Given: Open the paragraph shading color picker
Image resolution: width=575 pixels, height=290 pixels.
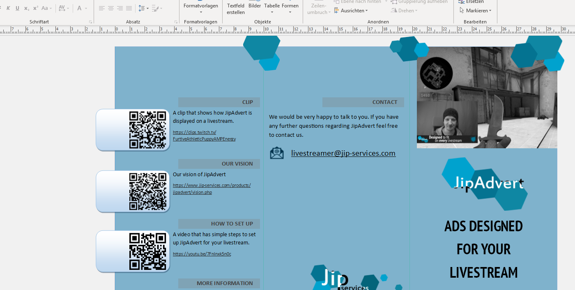Looking at the screenshot, I should click(x=156, y=8).
